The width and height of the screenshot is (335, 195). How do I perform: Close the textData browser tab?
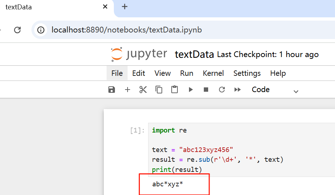click(x=105, y=6)
